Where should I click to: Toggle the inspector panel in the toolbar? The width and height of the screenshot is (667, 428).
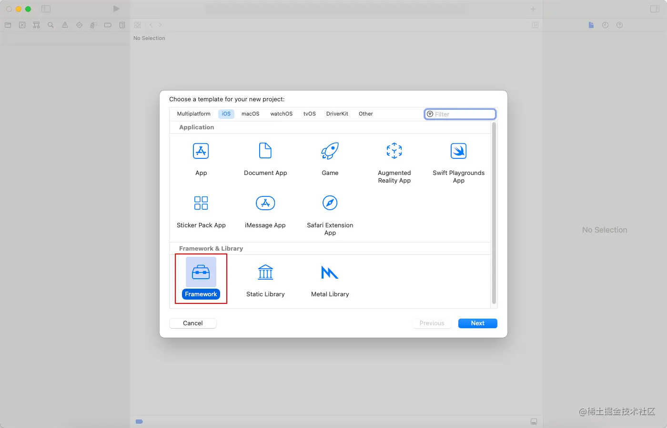655,9
